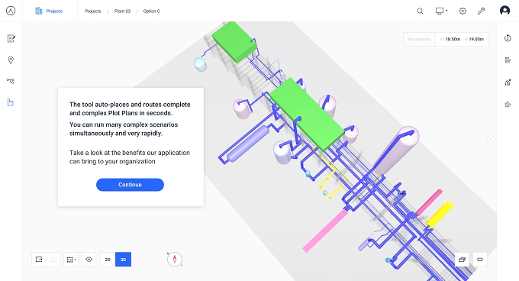The image size is (519, 281).
Task: Select the location pin icon in sidebar
Action: 11,60
